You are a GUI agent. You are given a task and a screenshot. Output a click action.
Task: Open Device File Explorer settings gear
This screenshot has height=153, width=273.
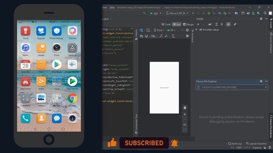click(x=261, y=81)
